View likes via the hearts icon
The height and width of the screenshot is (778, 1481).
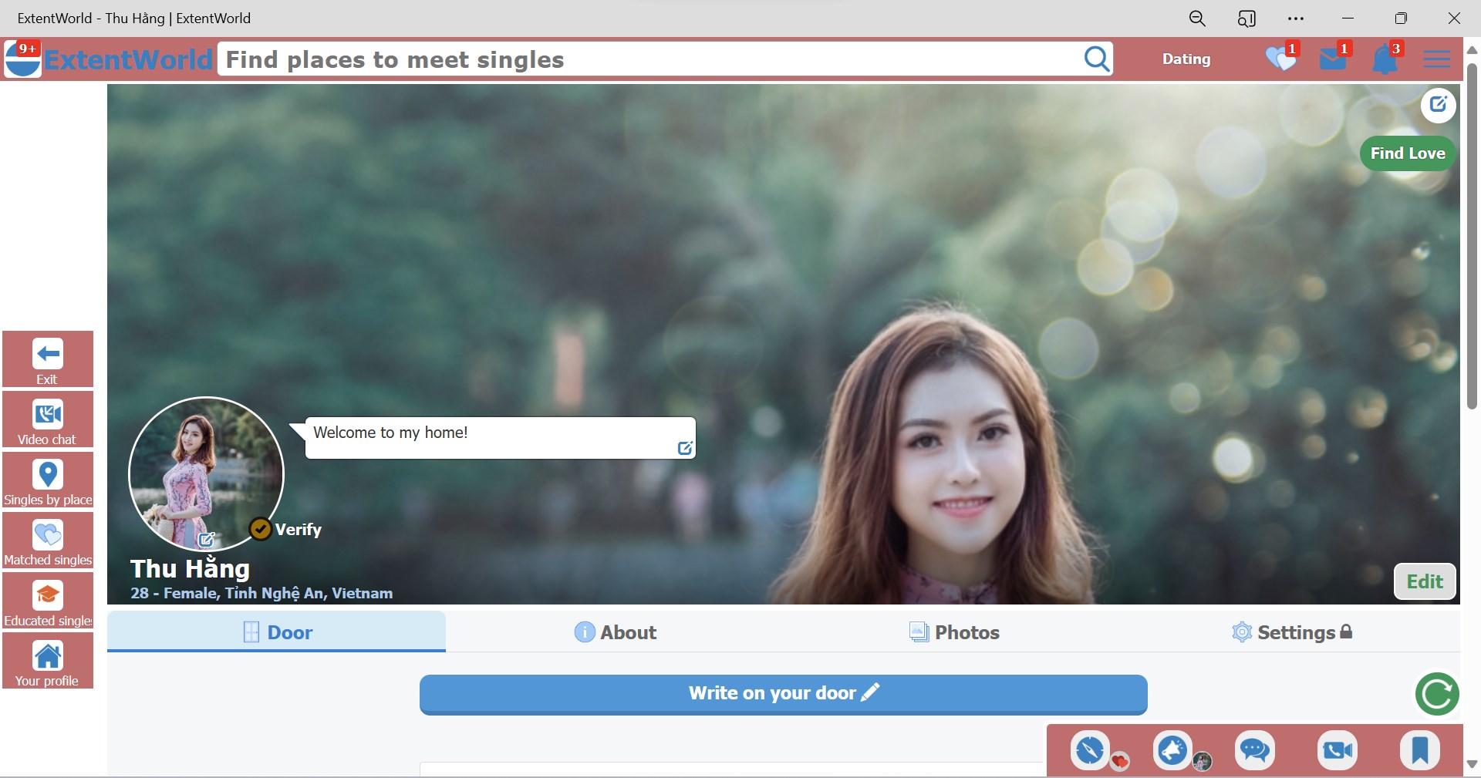click(1280, 59)
